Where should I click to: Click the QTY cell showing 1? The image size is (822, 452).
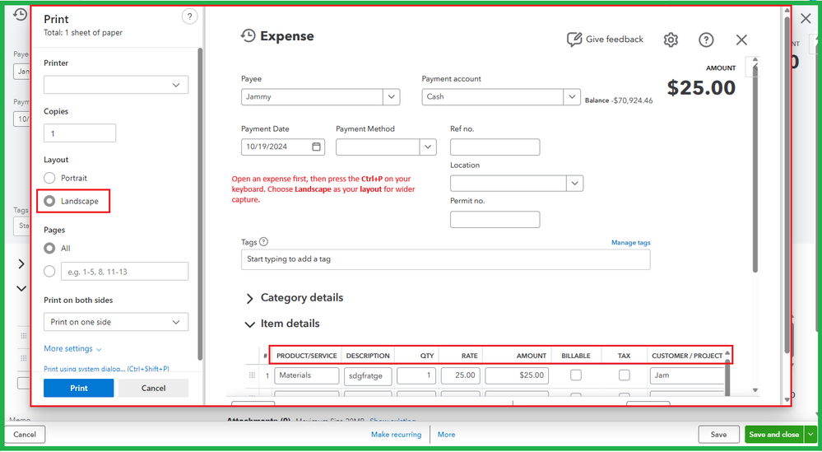(416, 376)
